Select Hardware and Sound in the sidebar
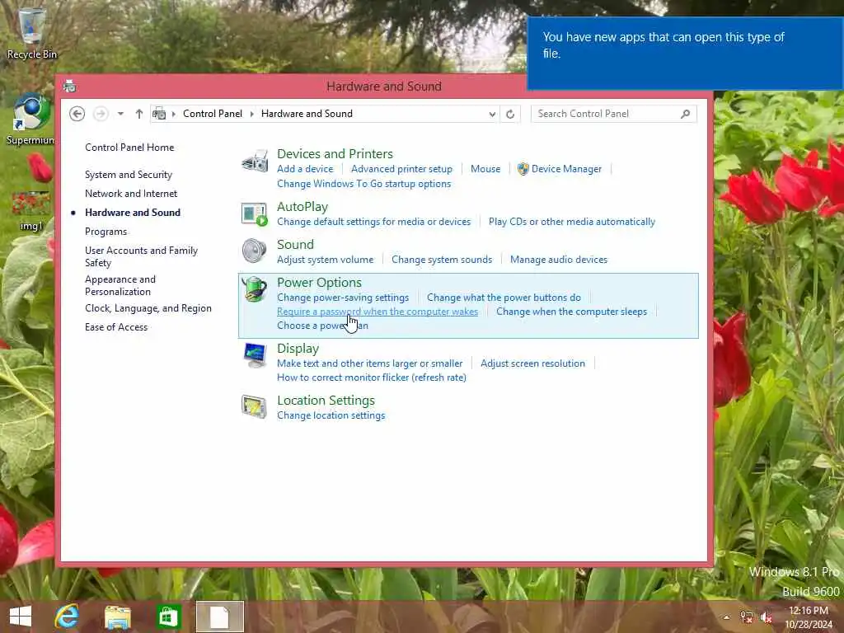This screenshot has width=844, height=633. [x=133, y=212]
